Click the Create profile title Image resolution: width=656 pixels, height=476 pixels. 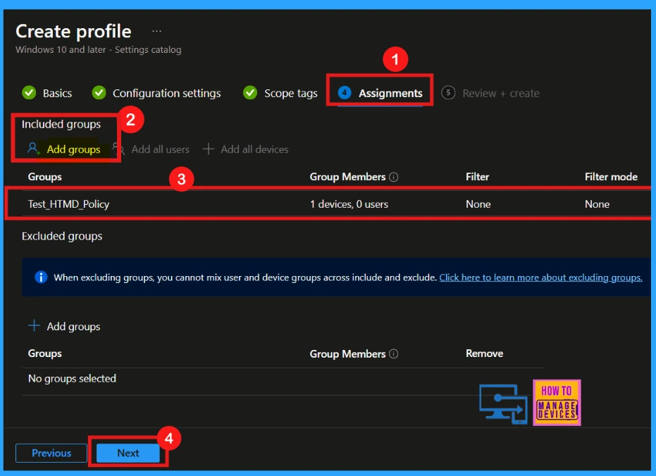[73, 32]
